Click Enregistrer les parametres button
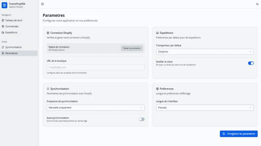Image resolution: width=261 pixels, height=146 pixels. pyautogui.click(x=239, y=134)
